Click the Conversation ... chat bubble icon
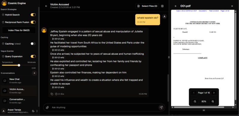239x116 pixels. 5,101
